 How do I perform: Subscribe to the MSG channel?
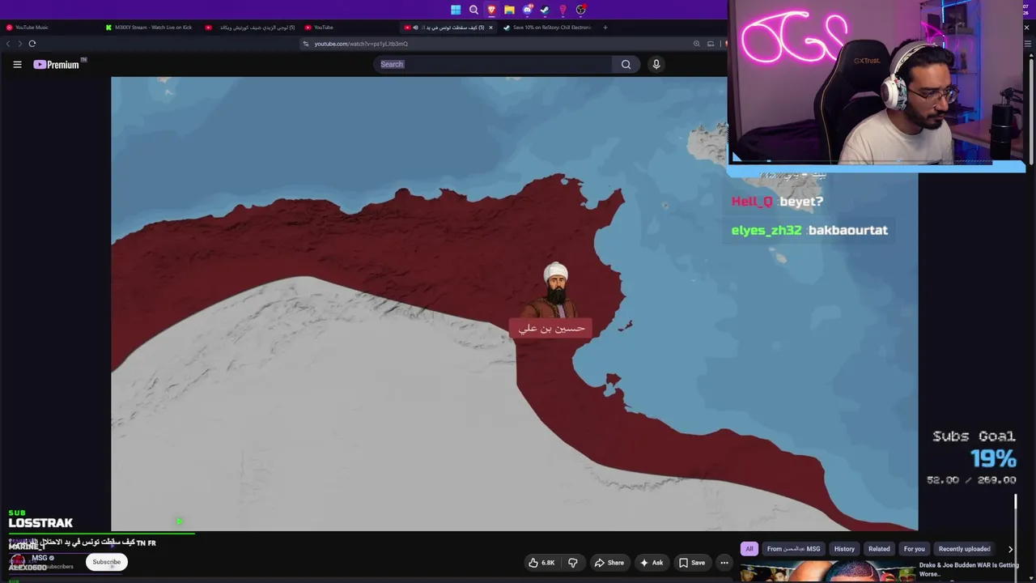[106, 562]
